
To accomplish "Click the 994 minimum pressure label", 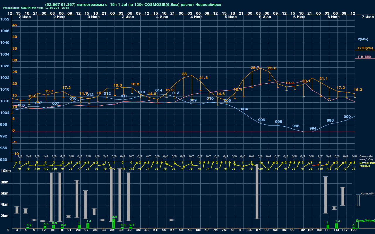I will pos(313,128).
